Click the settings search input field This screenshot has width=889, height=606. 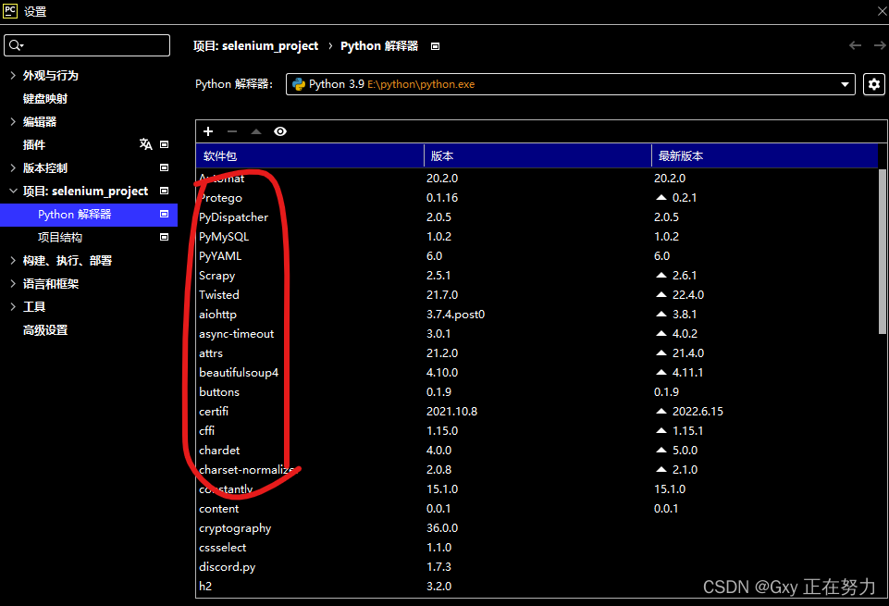click(87, 45)
